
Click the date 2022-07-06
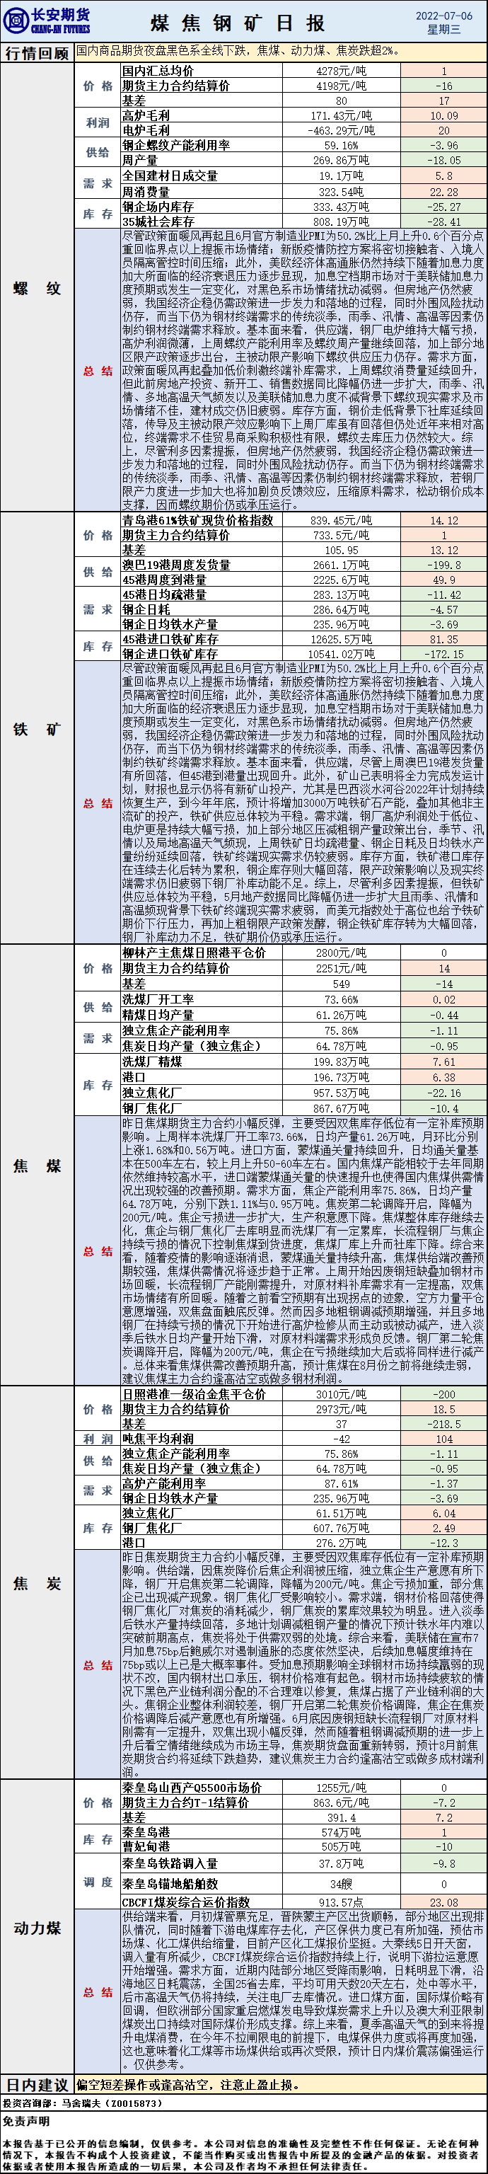point(443,15)
